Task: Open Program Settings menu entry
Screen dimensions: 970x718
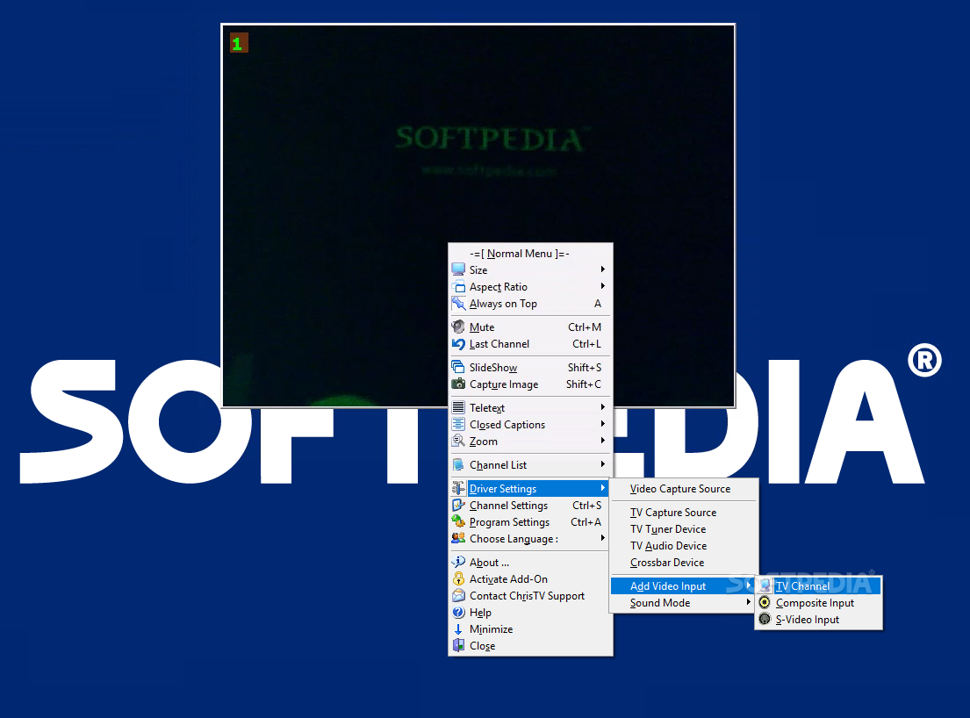Action: 531,522
